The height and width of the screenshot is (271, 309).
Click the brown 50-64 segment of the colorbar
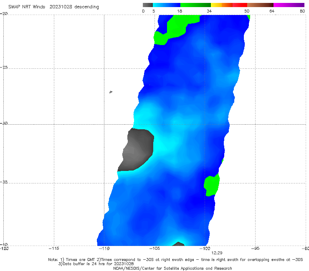[x=260, y=5]
